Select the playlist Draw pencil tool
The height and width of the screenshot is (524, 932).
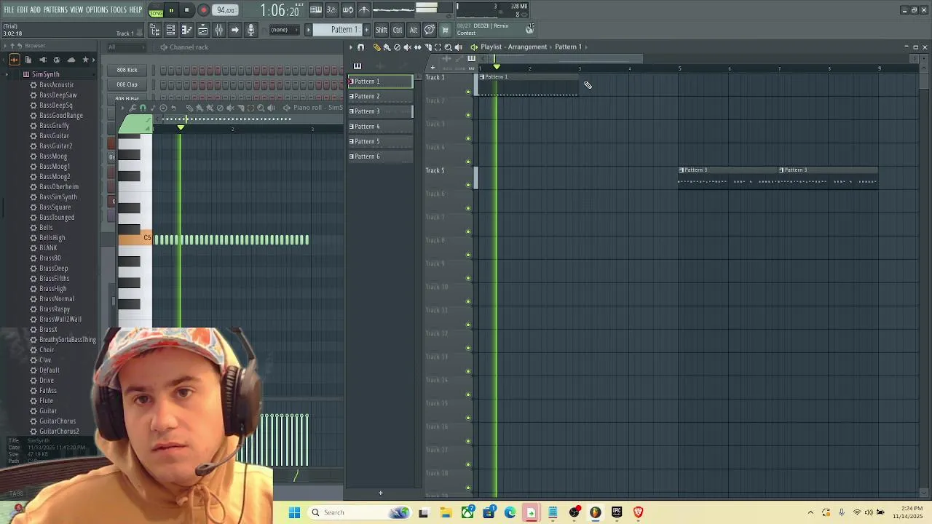tap(377, 47)
